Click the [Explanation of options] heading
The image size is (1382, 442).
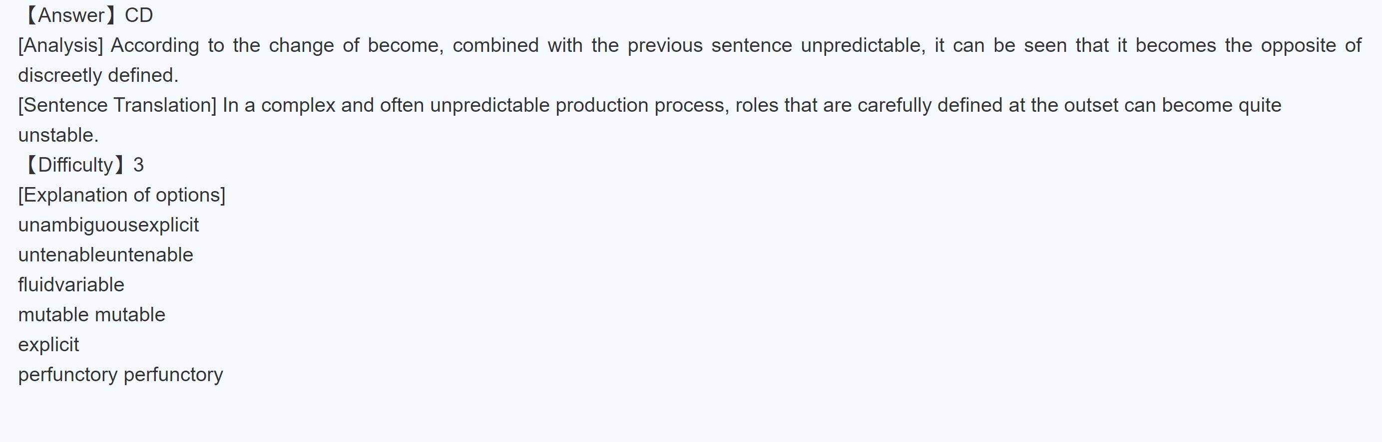(122, 195)
